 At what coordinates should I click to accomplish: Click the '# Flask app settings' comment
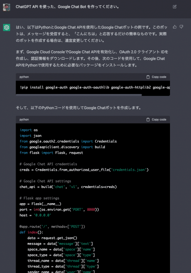pyautogui.click(x=39, y=198)
